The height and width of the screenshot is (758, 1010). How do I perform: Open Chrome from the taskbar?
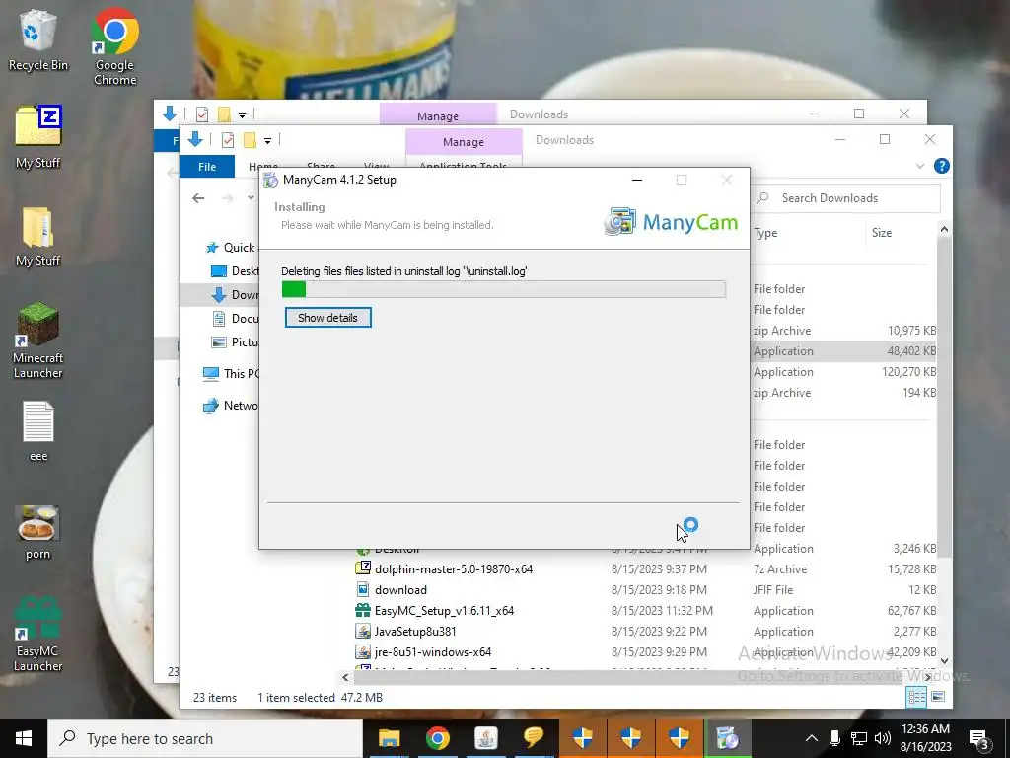click(x=437, y=738)
